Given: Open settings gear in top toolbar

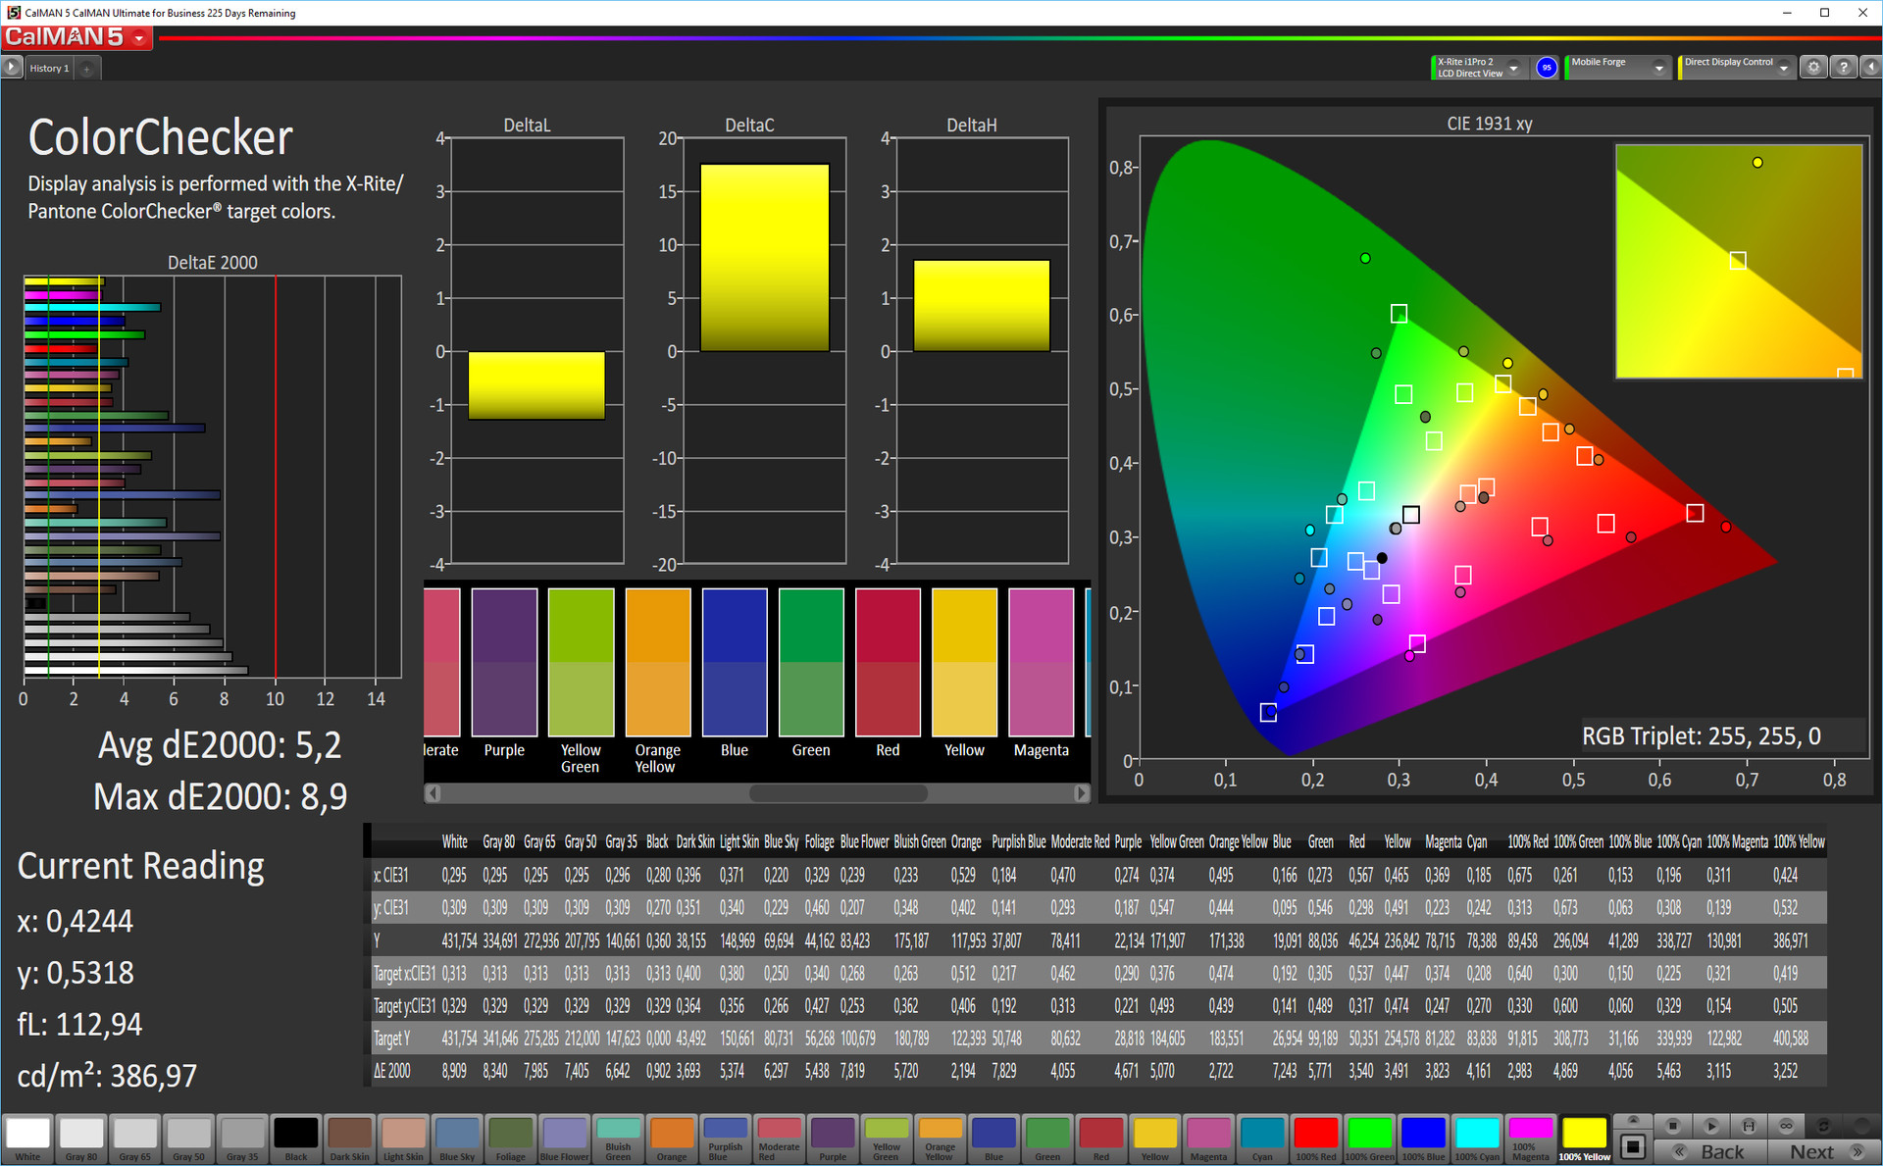Looking at the screenshot, I should click(x=1813, y=68).
